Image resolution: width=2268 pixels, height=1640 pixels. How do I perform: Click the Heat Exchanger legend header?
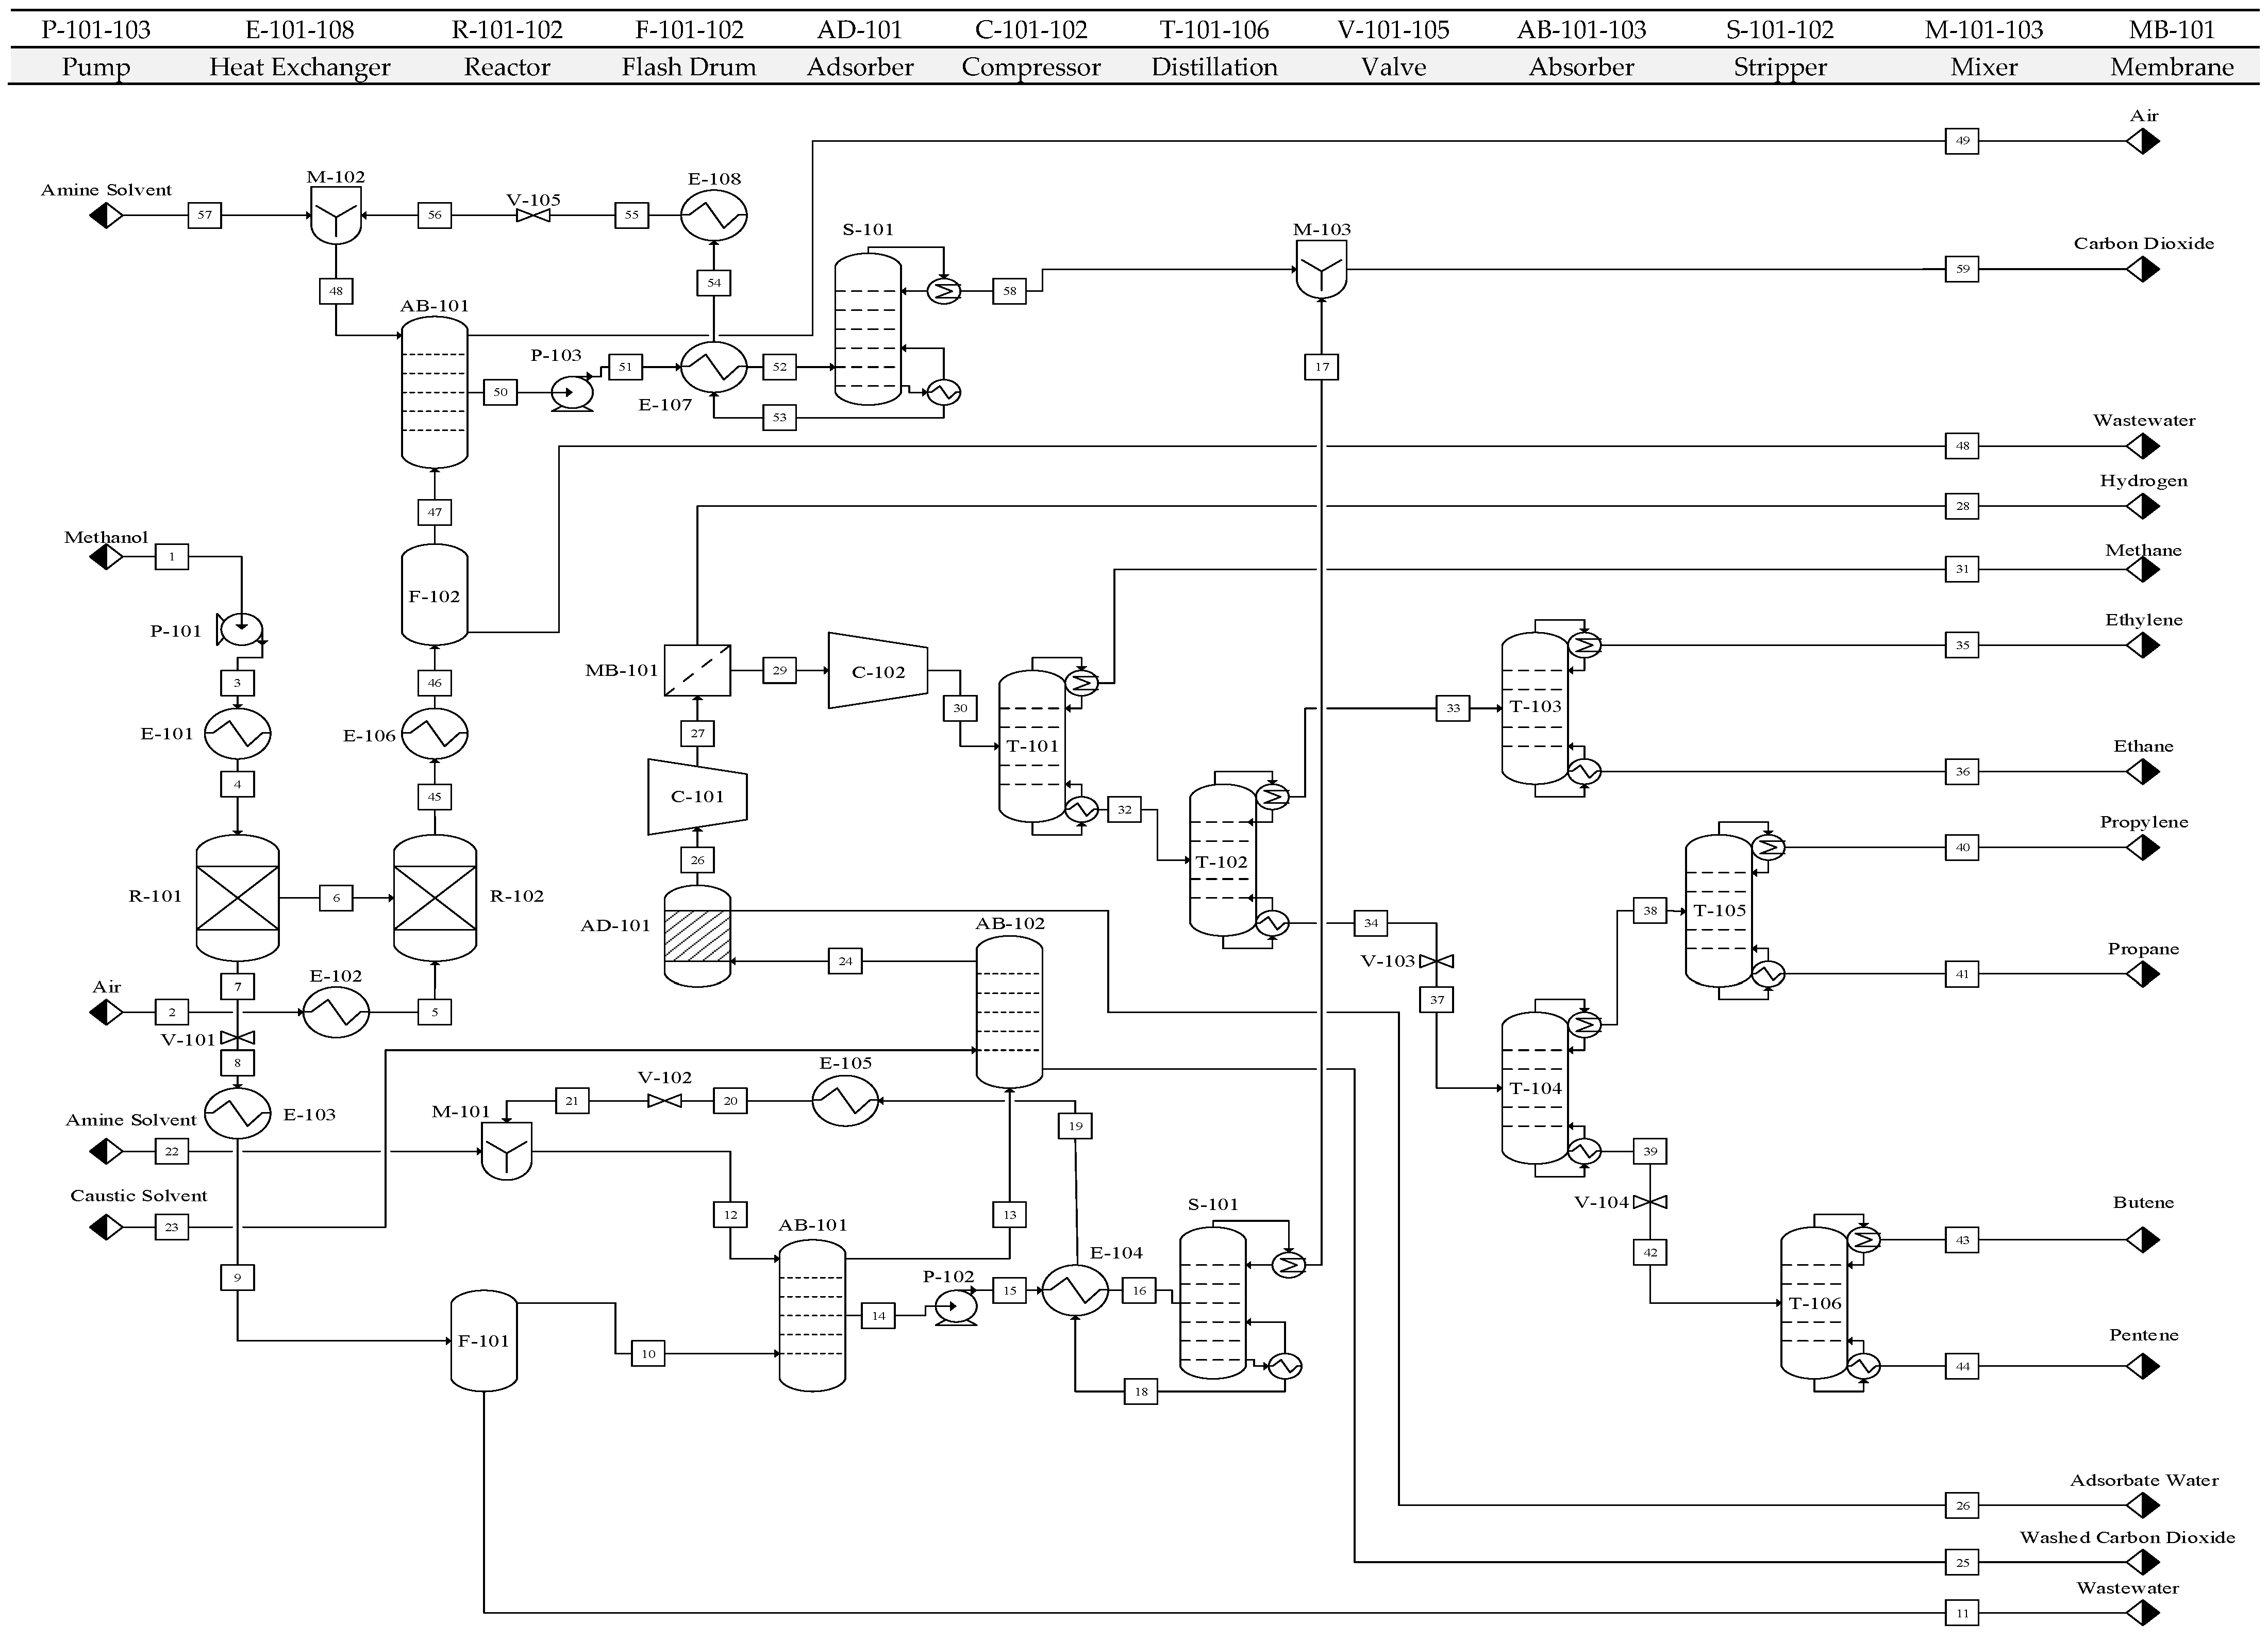click(x=299, y=67)
